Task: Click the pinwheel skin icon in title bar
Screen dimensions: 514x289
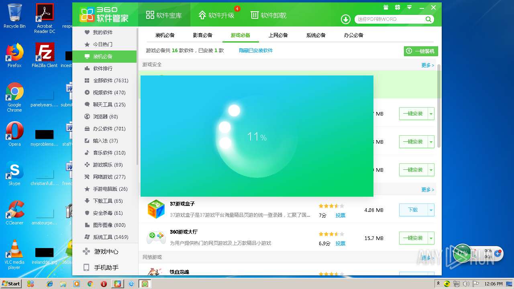Action: 398,7
